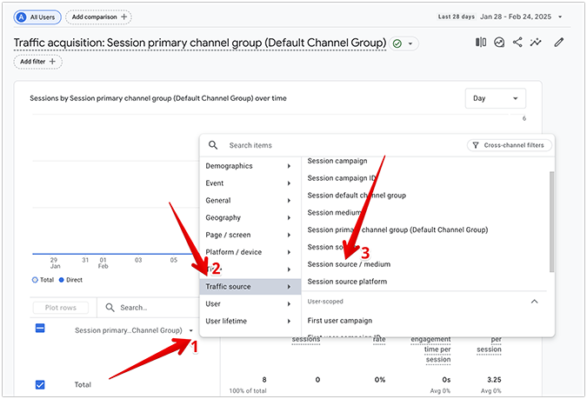Choose Session medium dimension
Screen dimensions: 587x399
[x=334, y=213]
